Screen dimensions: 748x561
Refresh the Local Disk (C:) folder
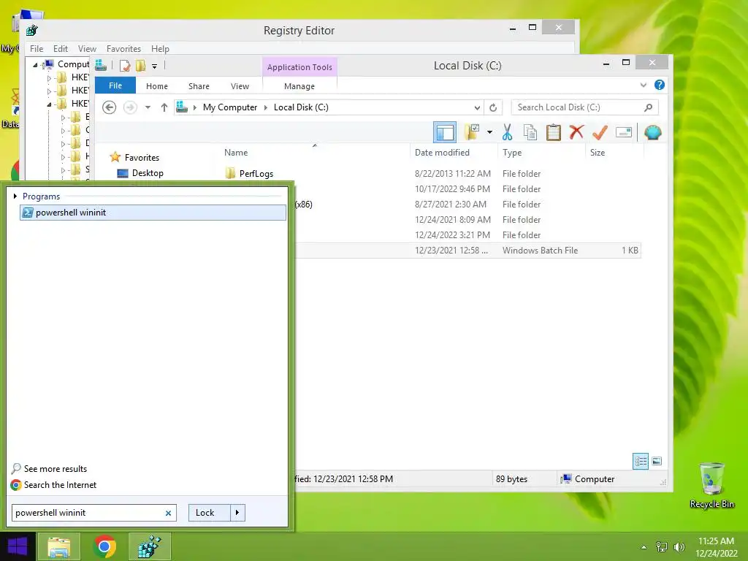click(x=493, y=107)
